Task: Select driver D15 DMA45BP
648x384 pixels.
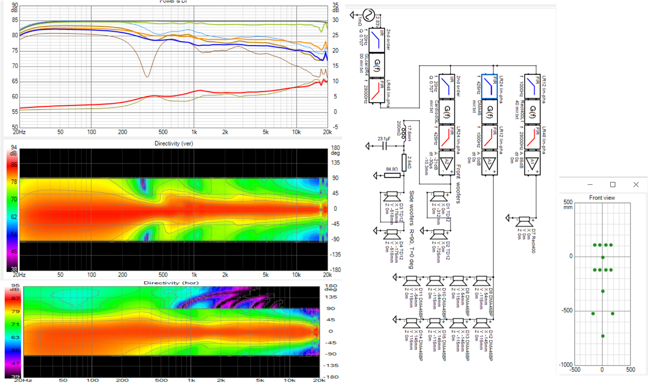Action: (434, 323)
